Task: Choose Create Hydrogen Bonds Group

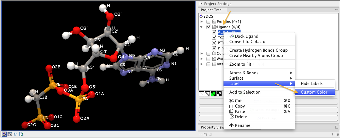Action: tap(258, 50)
